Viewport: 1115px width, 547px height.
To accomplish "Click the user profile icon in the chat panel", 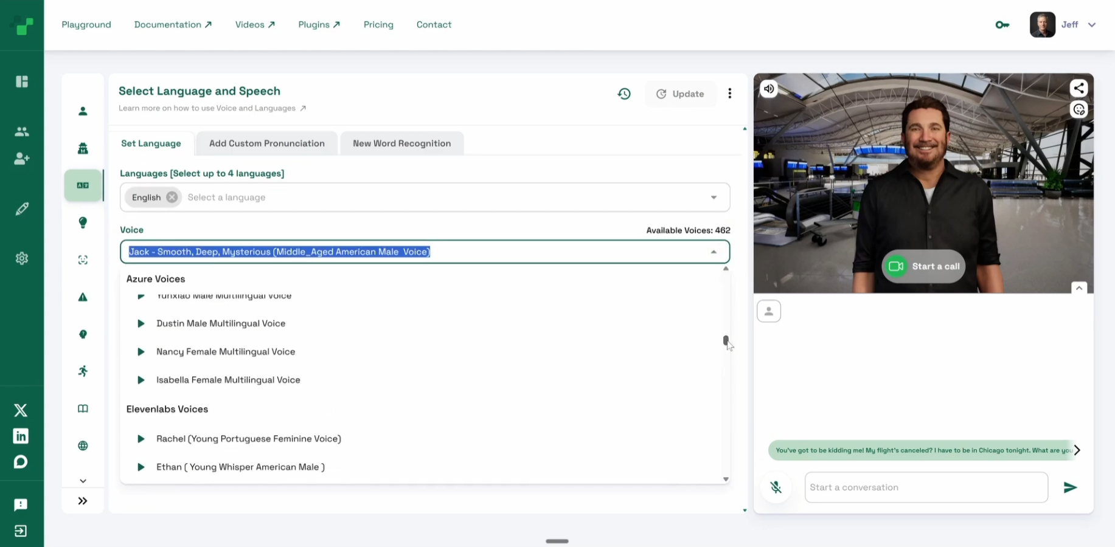I will point(769,311).
